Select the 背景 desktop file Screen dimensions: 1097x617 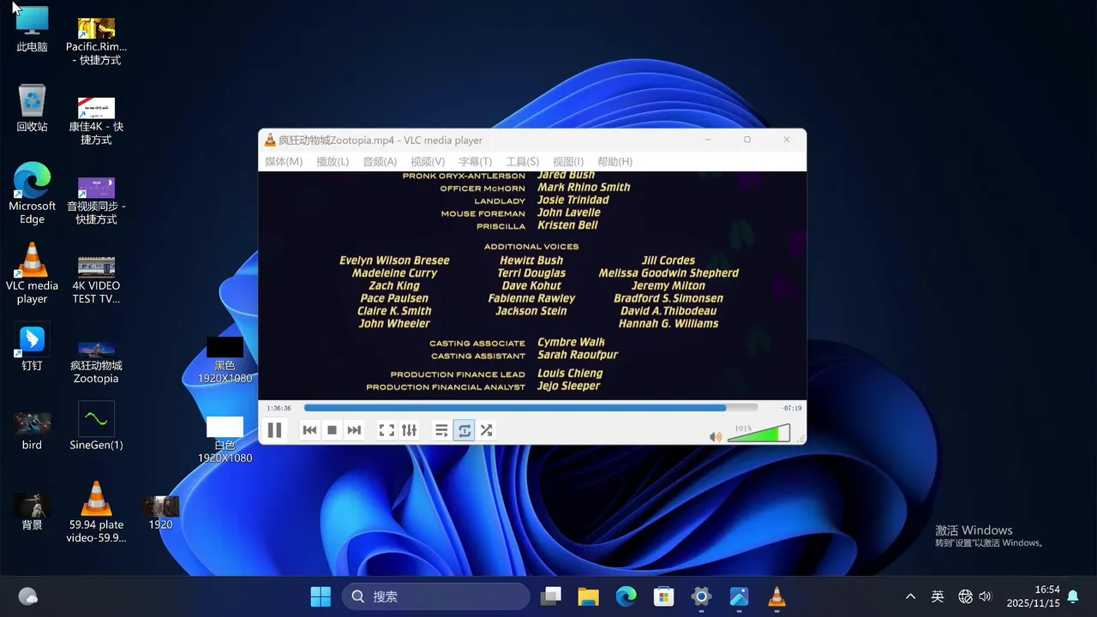tap(32, 512)
